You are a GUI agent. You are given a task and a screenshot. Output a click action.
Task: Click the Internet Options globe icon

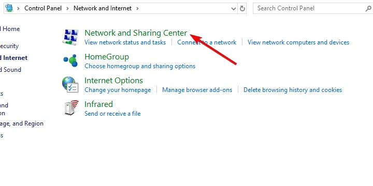[70, 84]
